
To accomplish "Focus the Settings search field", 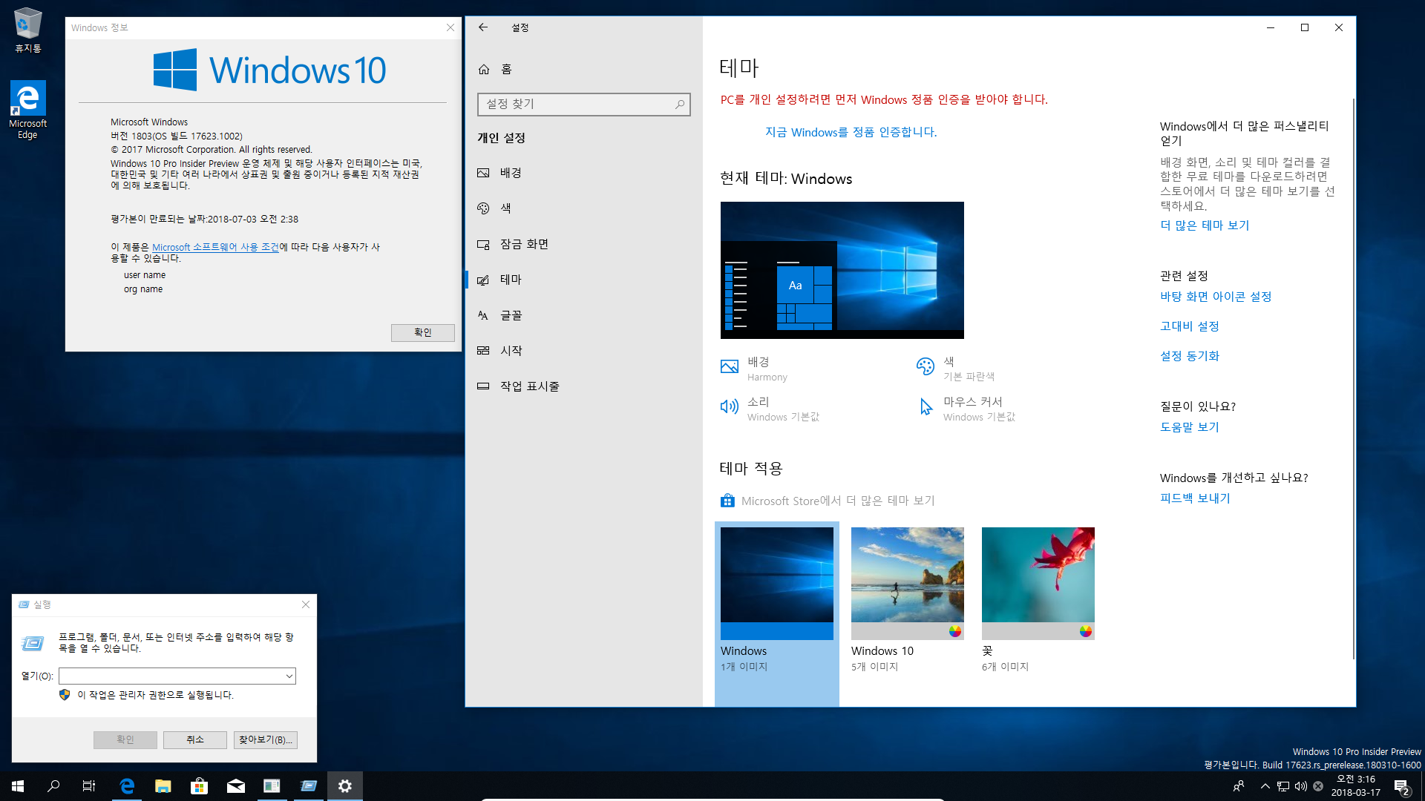I will coord(583,105).
